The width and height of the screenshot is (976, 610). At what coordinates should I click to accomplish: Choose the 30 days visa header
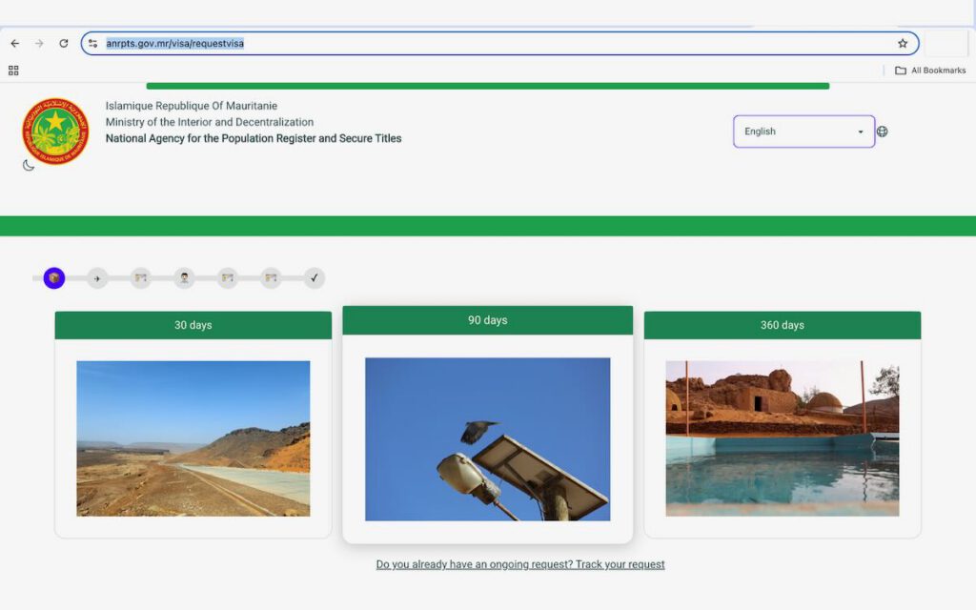click(193, 325)
